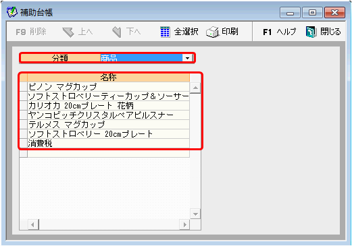Click the vertical scrollbar up arrow
Screen dimensions: 352x246
pyautogui.click(x=195, y=88)
